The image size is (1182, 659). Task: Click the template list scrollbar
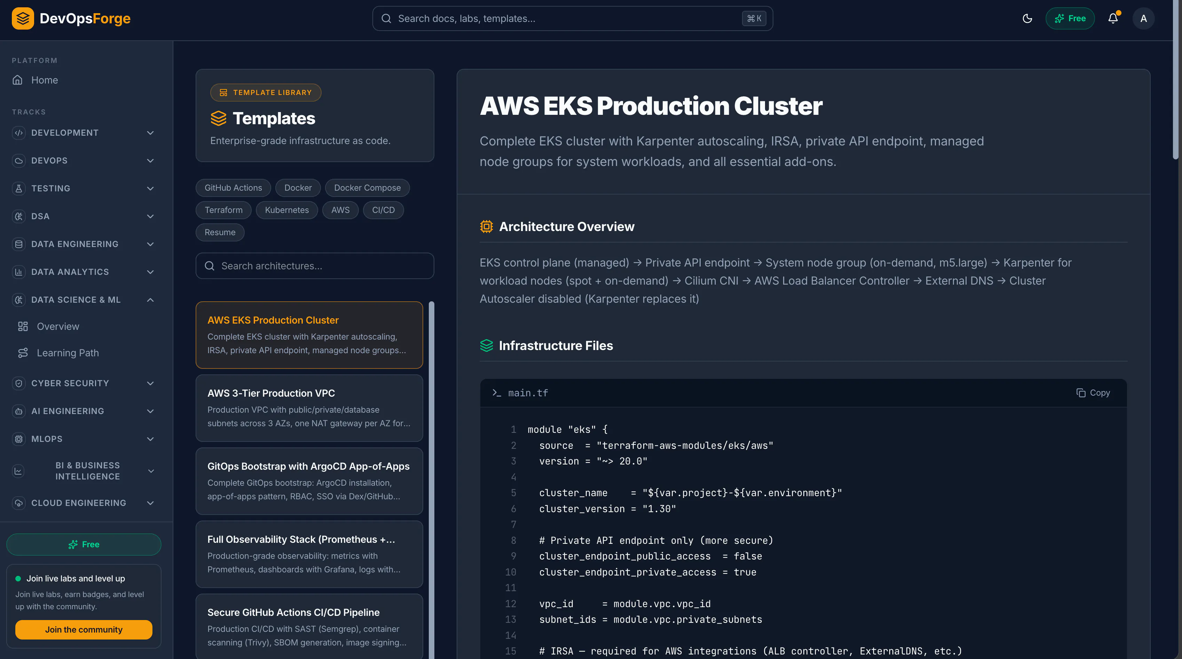coord(431,480)
